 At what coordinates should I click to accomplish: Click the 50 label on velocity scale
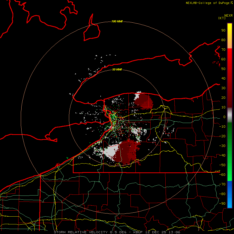click(x=223, y=69)
